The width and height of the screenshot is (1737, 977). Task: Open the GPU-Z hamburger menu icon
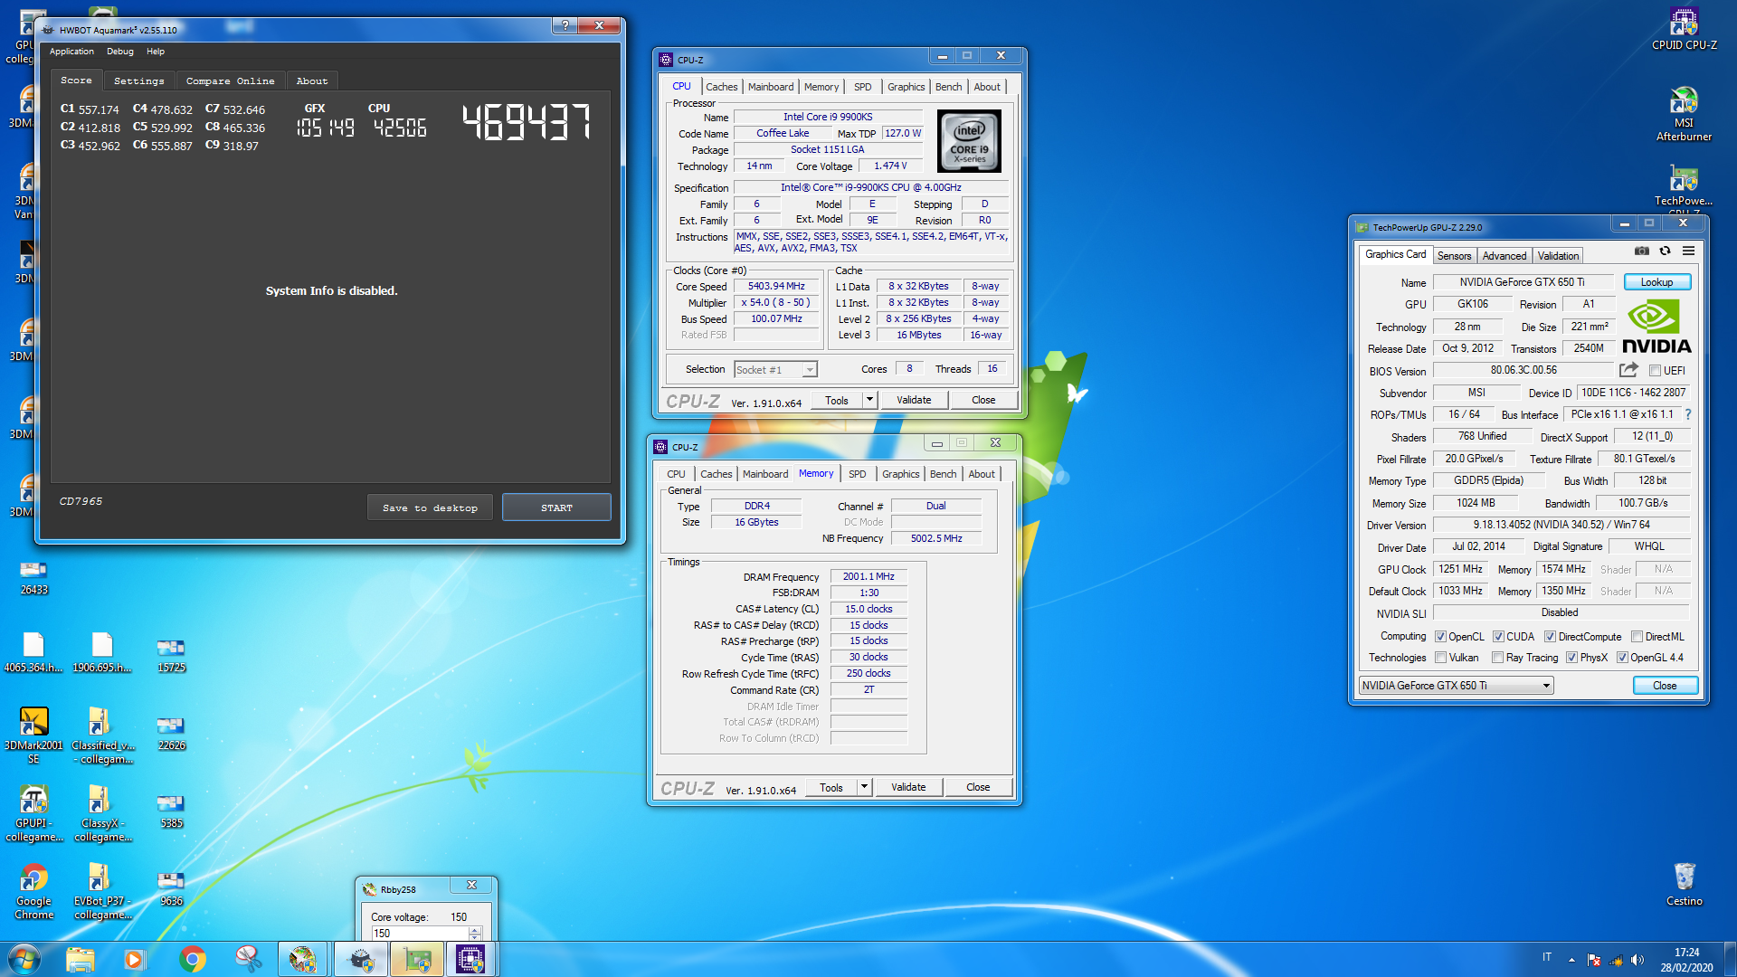(x=1688, y=251)
